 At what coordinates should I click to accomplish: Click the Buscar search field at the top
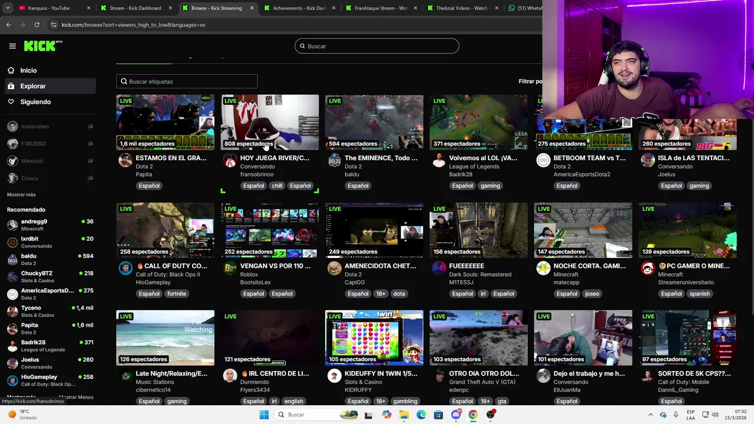(x=377, y=46)
